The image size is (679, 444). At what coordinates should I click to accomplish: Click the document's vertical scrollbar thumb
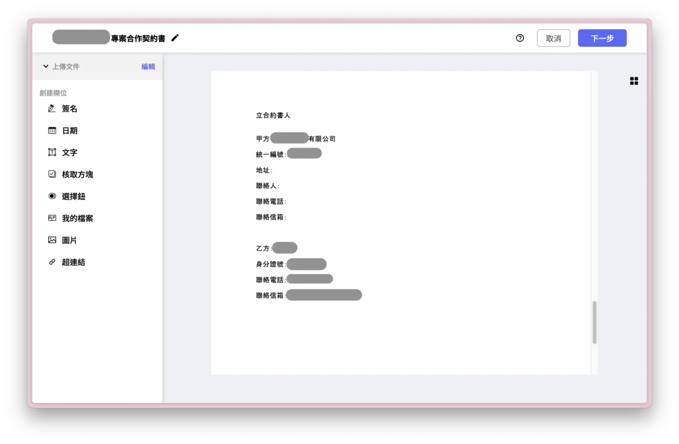point(594,322)
